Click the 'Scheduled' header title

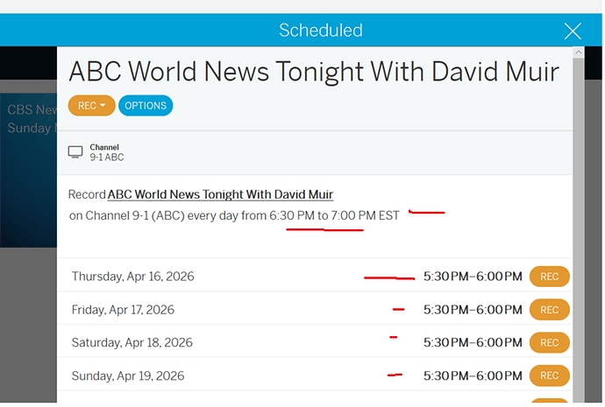(x=321, y=31)
